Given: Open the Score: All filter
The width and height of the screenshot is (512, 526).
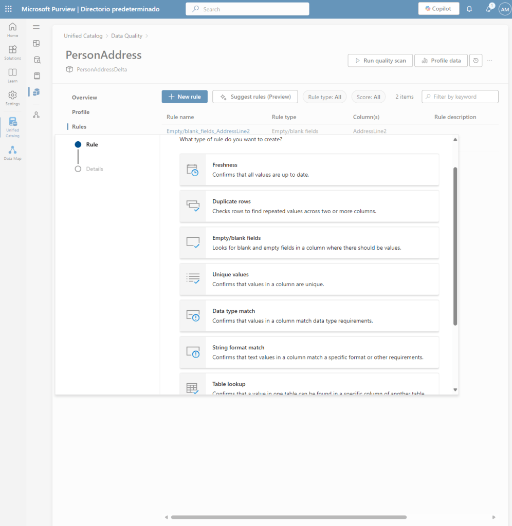Looking at the screenshot, I should pos(369,97).
